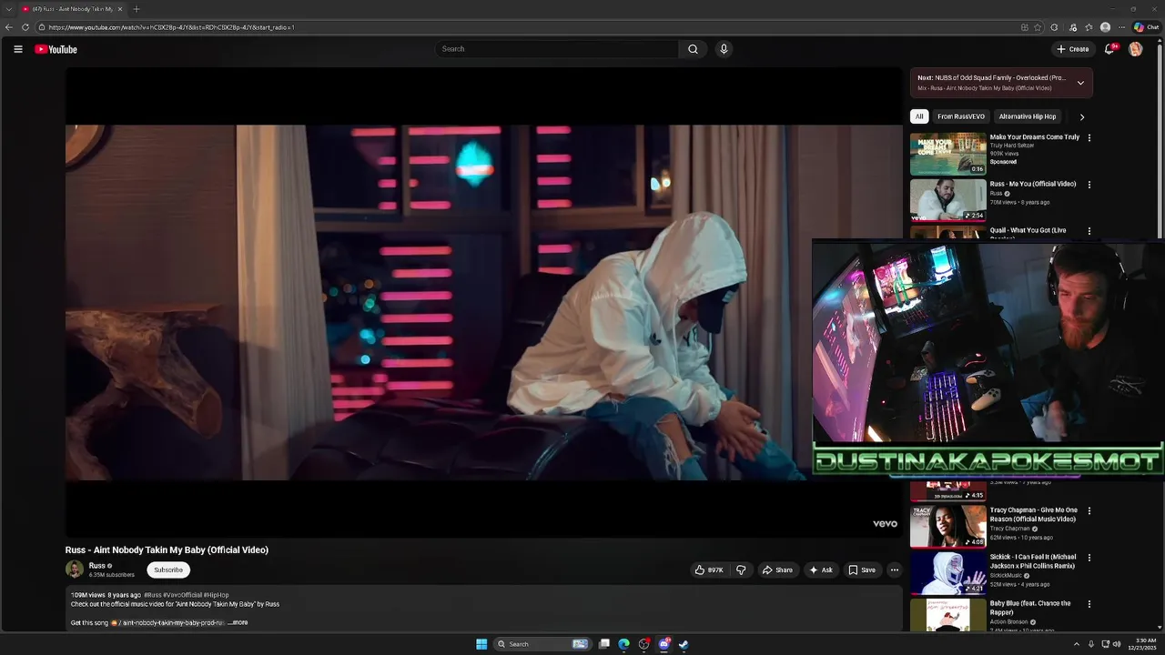
Task: Open options for Russ - Me You video
Action: [1089, 185]
